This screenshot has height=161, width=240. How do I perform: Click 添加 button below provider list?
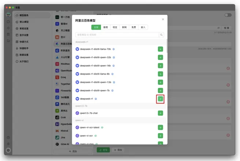click(x=73, y=151)
